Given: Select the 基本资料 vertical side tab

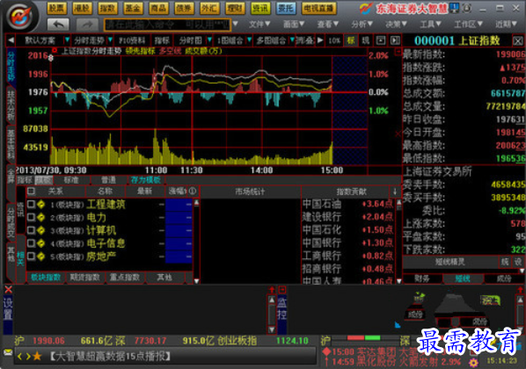Looking at the screenshot, I should 11,144.
